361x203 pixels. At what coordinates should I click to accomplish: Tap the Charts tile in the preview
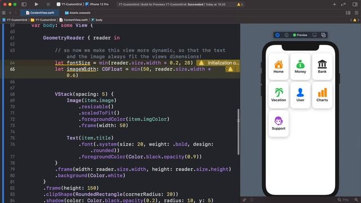322,95
